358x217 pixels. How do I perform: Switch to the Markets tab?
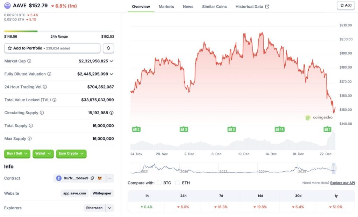click(x=166, y=7)
